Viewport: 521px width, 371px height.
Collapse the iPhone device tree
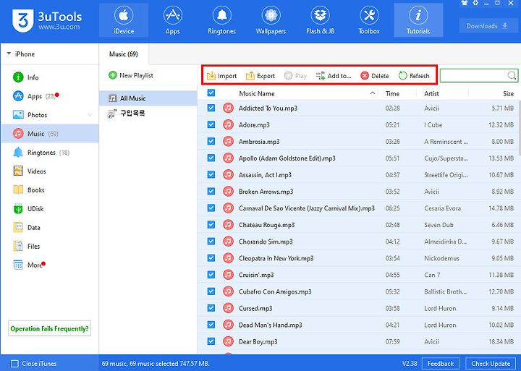click(9, 54)
